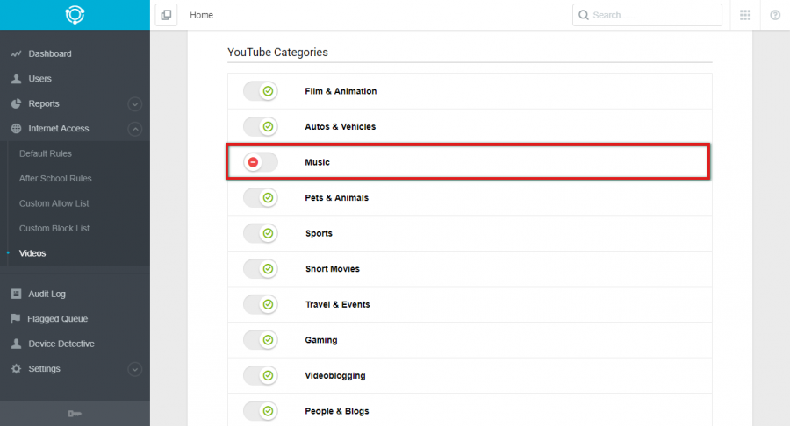Click the app logo in the header
Screen dimensions: 790x426
(75, 15)
